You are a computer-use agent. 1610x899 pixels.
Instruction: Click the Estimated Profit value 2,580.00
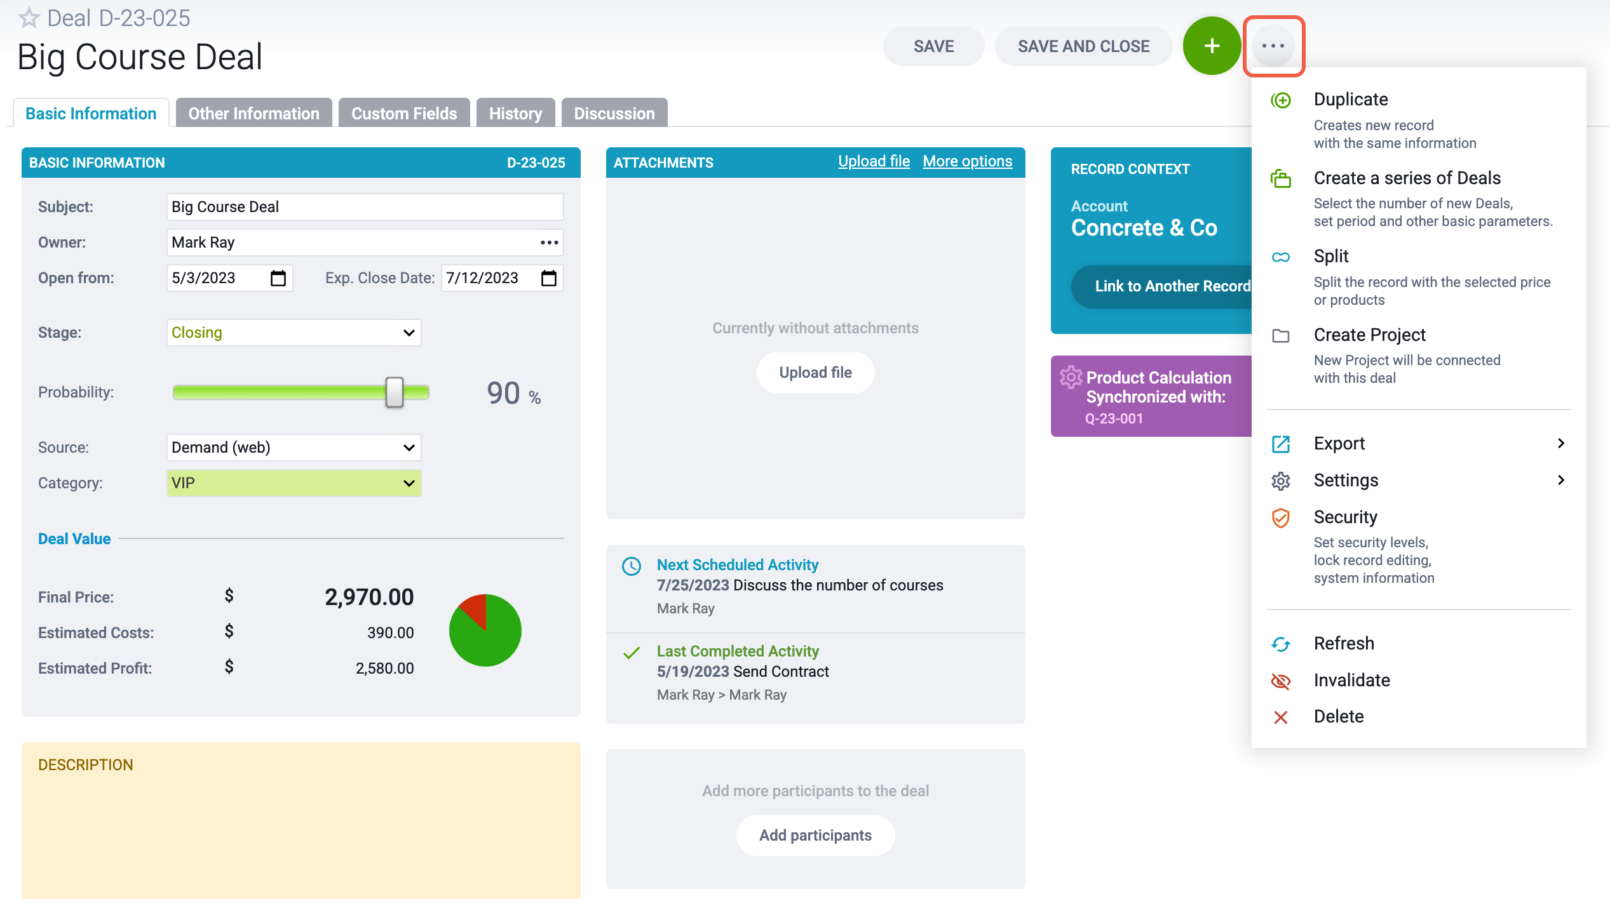384,668
